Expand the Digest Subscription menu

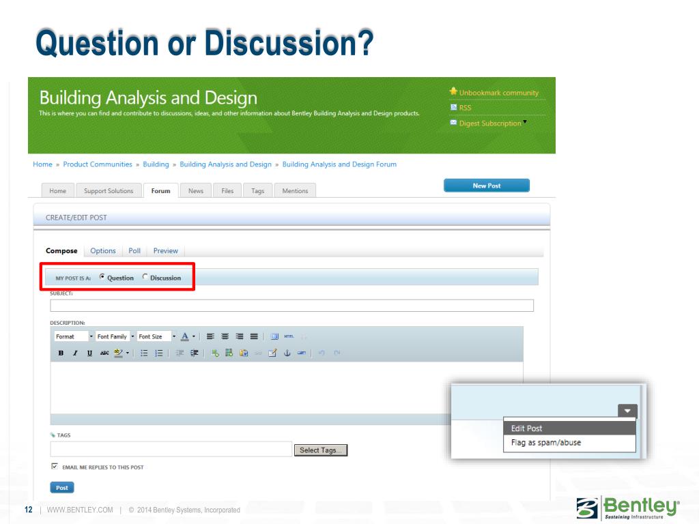(x=525, y=121)
